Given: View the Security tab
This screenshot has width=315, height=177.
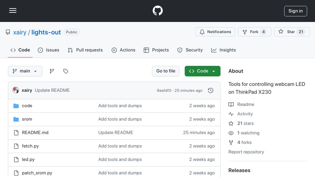Looking at the screenshot, I should [190, 50].
